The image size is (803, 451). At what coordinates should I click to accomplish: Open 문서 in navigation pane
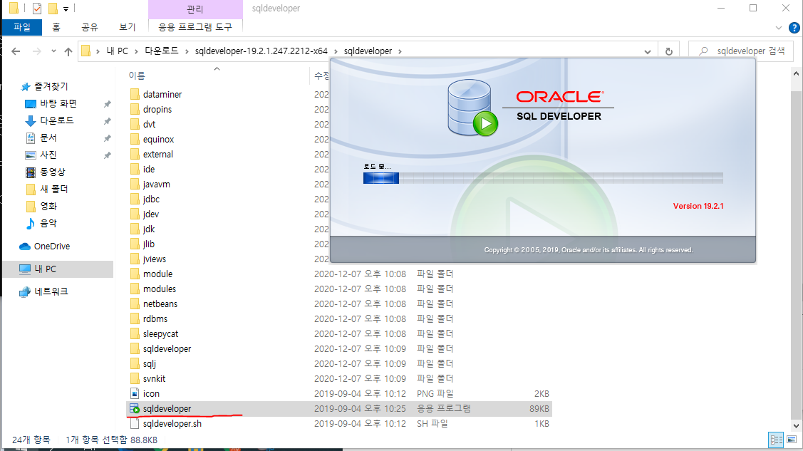pyautogui.click(x=48, y=138)
